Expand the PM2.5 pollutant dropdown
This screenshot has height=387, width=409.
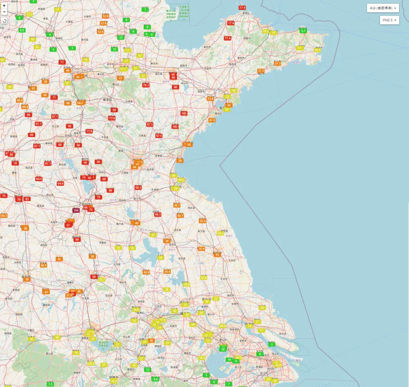[389, 20]
